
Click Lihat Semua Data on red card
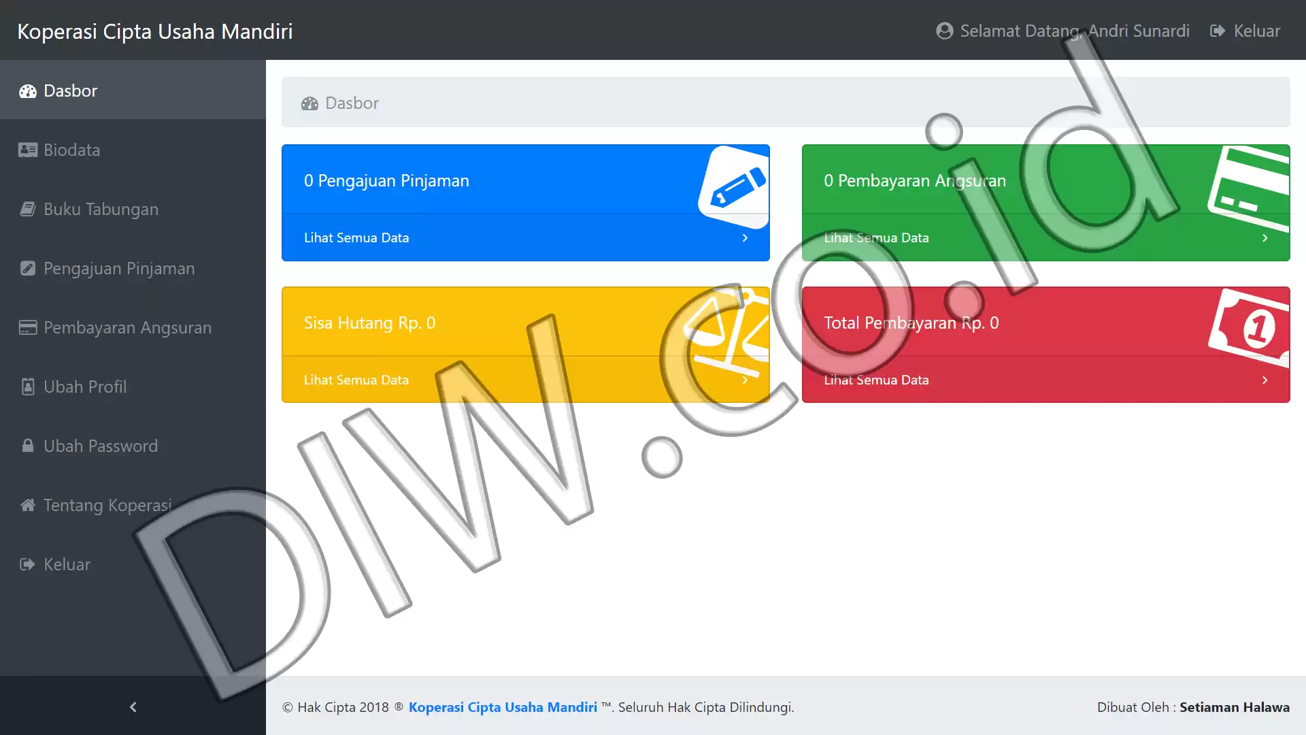click(x=876, y=380)
